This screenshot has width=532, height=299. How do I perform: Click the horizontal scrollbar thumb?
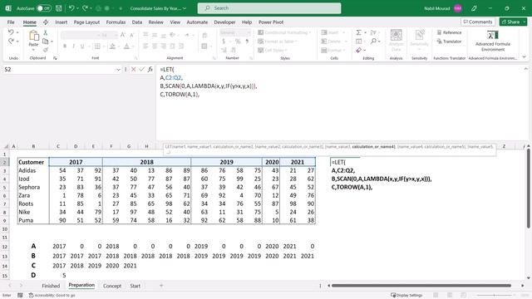click(x=421, y=286)
